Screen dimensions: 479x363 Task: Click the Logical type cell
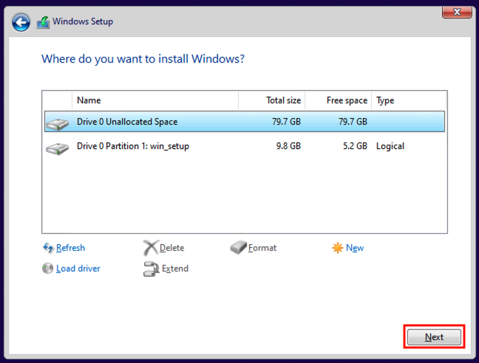tap(390, 146)
